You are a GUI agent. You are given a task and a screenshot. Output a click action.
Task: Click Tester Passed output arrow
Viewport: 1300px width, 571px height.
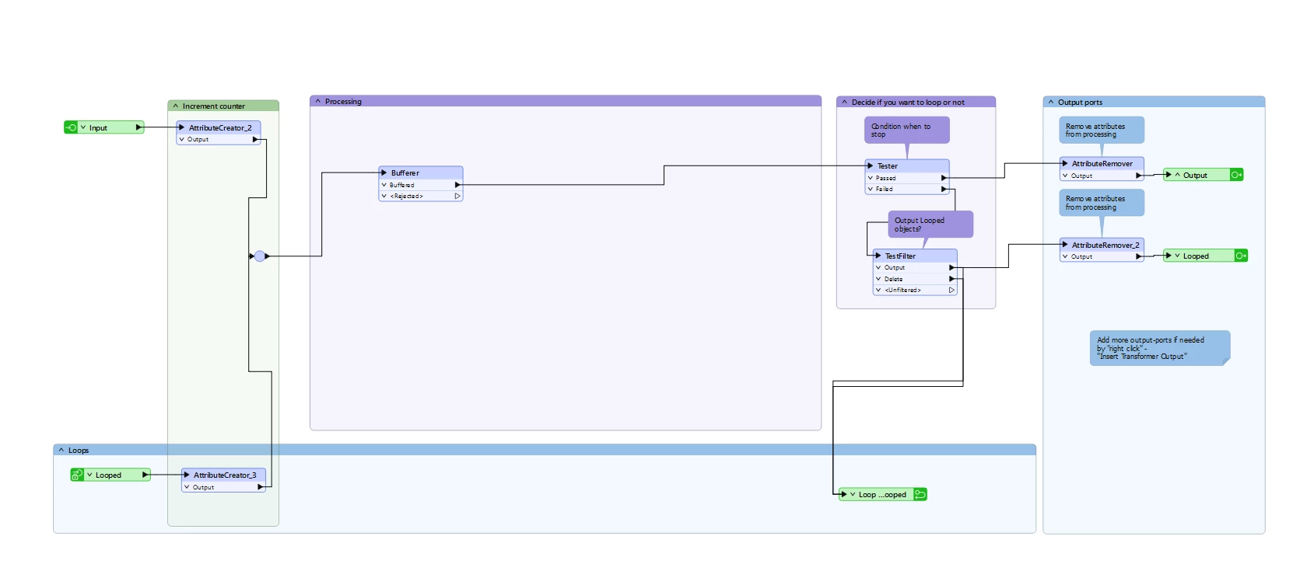pyautogui.click(x=944, y=178)
